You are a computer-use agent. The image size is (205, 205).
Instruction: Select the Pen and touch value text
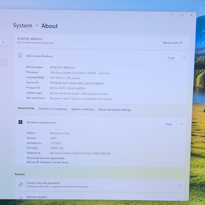coord(81,99)
